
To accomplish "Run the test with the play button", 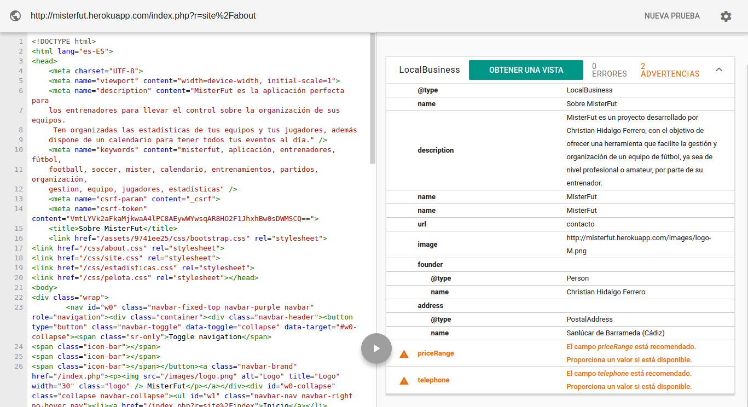I will [376, 348].
